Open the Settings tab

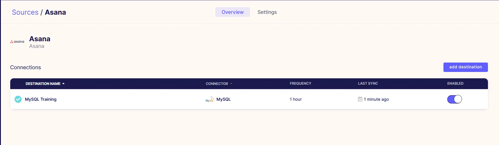click(x=267, y=12)
